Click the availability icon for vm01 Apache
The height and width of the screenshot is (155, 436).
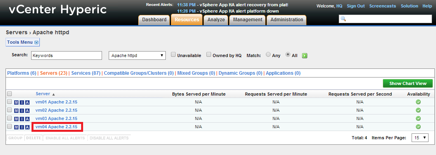click(x=418, y=102)
